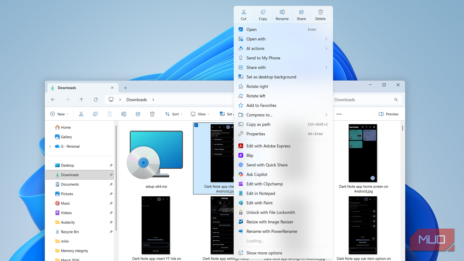Click Up one level arrow
This screenshot has width=464, height=261.
click(x=81, y=100)
